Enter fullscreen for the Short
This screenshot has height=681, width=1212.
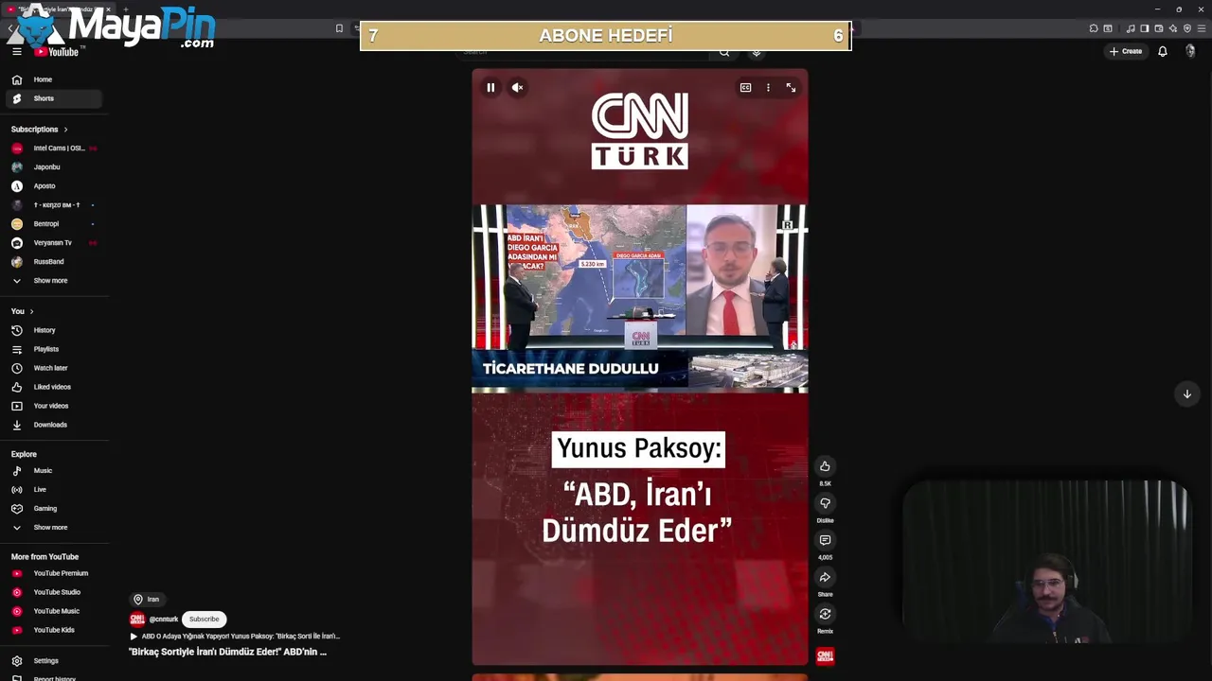(791, 87)
